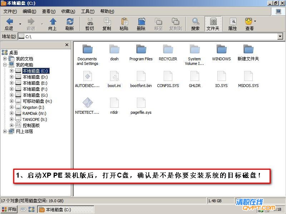Select Local Disk (F:) in the tree
Viewport: 286px width, 214px height.
pos(35,89)
